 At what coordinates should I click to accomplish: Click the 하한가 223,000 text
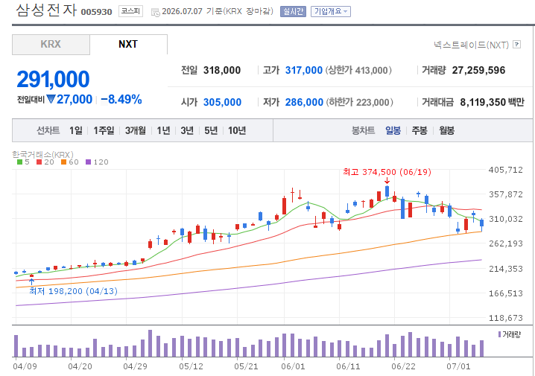(x=360, y=102)
